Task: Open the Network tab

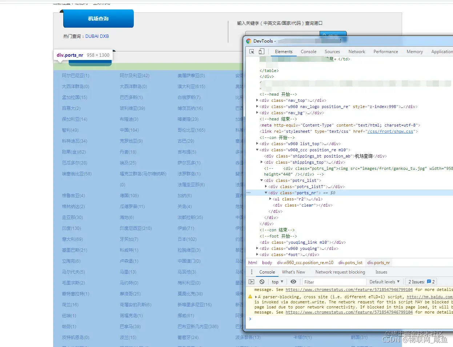Action: point(357,52)
